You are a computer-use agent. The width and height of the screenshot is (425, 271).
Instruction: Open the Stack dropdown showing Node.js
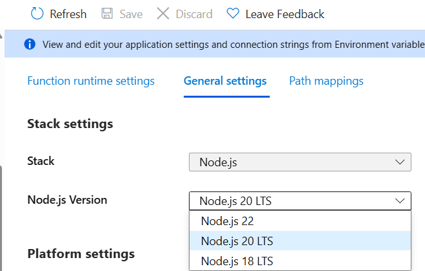[291, 162]
